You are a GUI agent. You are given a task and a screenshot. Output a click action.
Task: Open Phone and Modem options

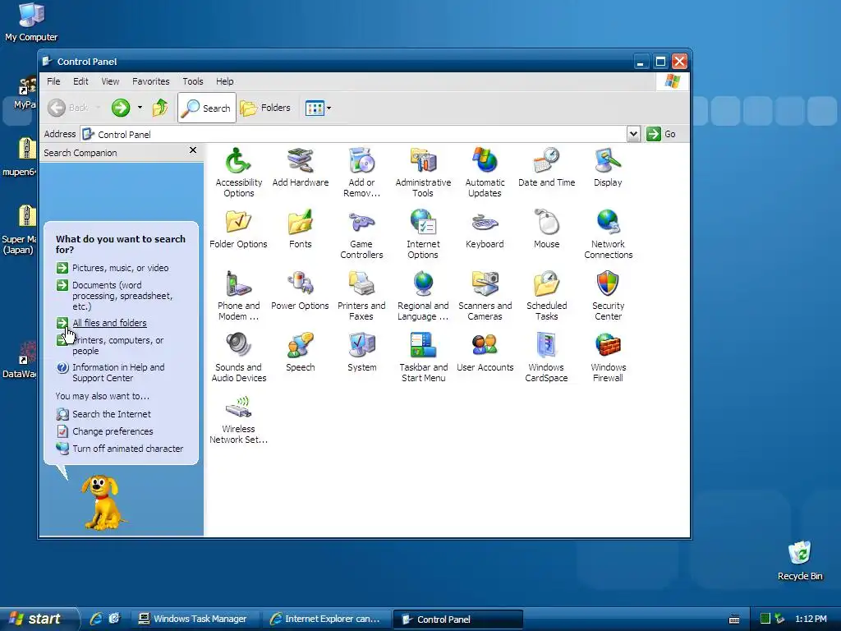239,296
